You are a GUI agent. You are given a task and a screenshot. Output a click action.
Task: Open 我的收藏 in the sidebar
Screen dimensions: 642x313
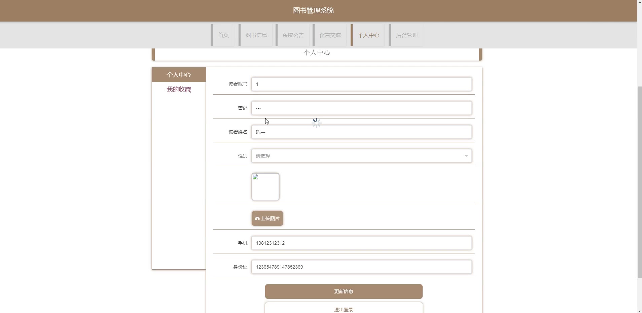pos(179,90)
